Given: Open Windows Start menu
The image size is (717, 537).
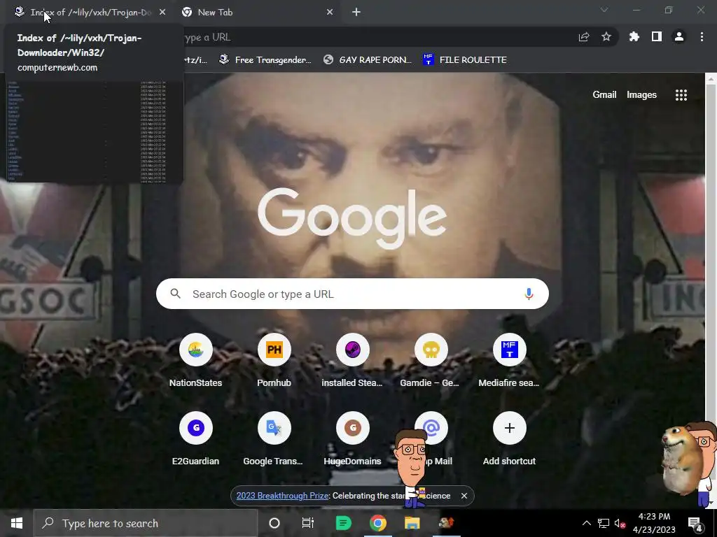Looking at the screenshot, I should point(17,523).
